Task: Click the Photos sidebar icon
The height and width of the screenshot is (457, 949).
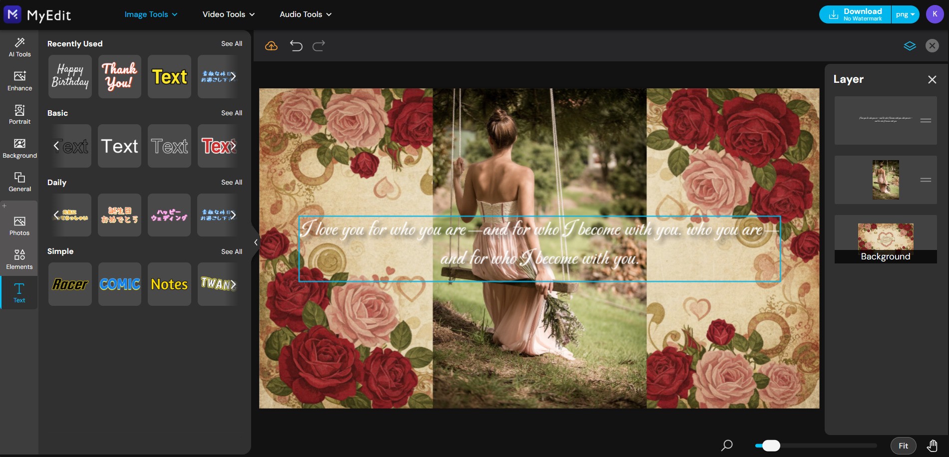Action: click(19, 226)
